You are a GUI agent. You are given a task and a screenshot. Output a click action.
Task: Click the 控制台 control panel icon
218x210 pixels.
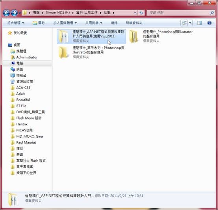pos(13,76)
